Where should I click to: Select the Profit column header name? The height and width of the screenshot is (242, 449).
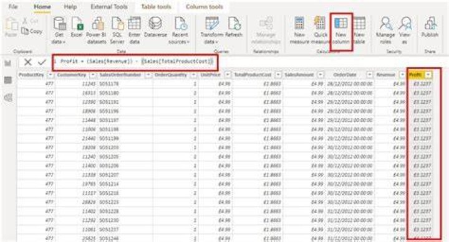(415, 75)
